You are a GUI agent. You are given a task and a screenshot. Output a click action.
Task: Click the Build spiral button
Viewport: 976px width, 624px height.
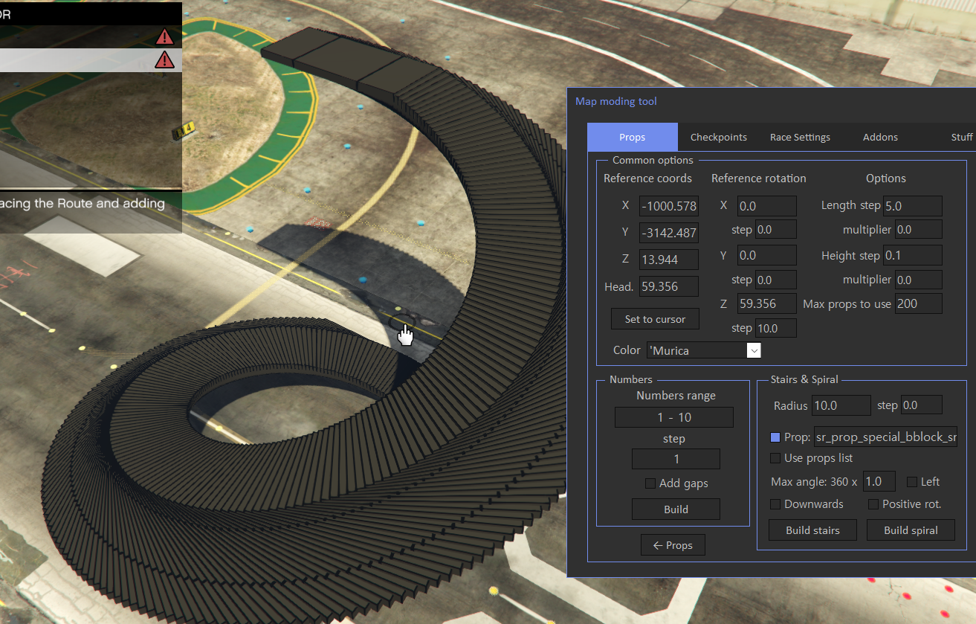[x=911, y=530]
